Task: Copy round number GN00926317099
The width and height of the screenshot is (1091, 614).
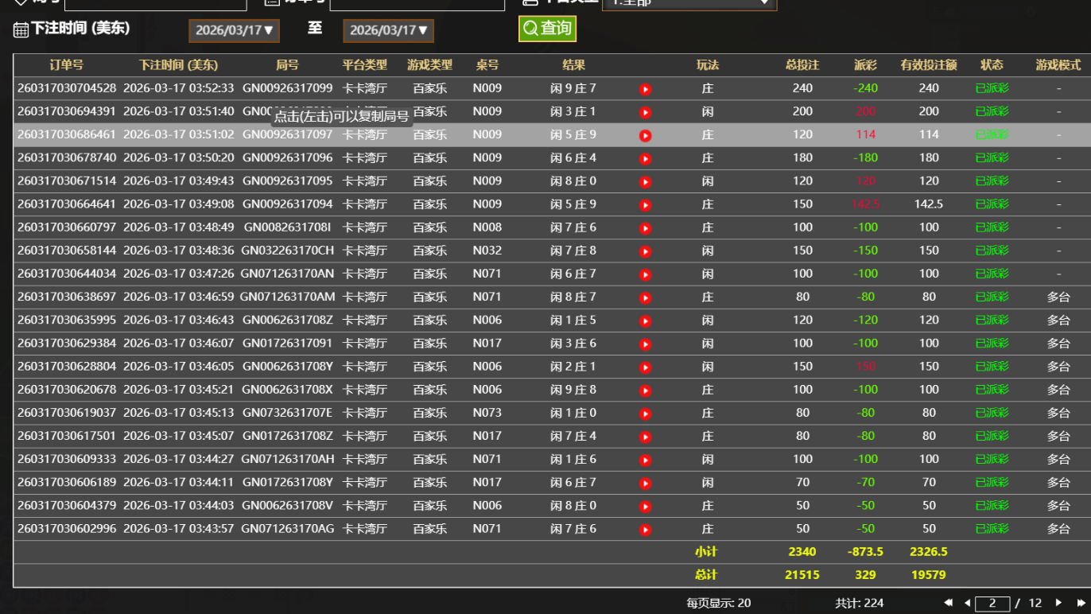Action: click(x=287, y=88)
